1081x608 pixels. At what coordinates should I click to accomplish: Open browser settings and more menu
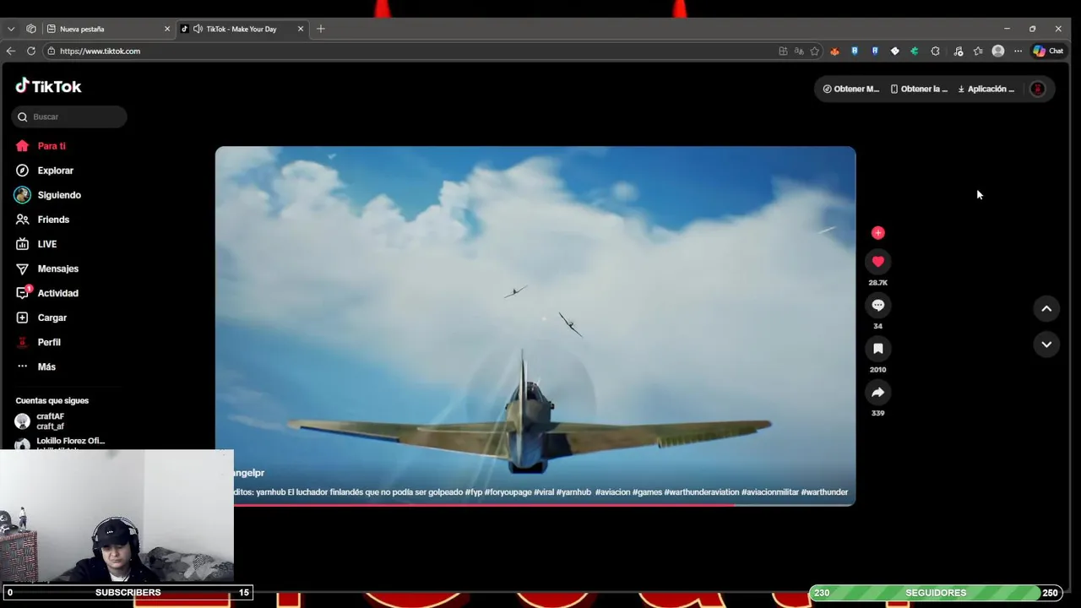(x=1018, y=51)
